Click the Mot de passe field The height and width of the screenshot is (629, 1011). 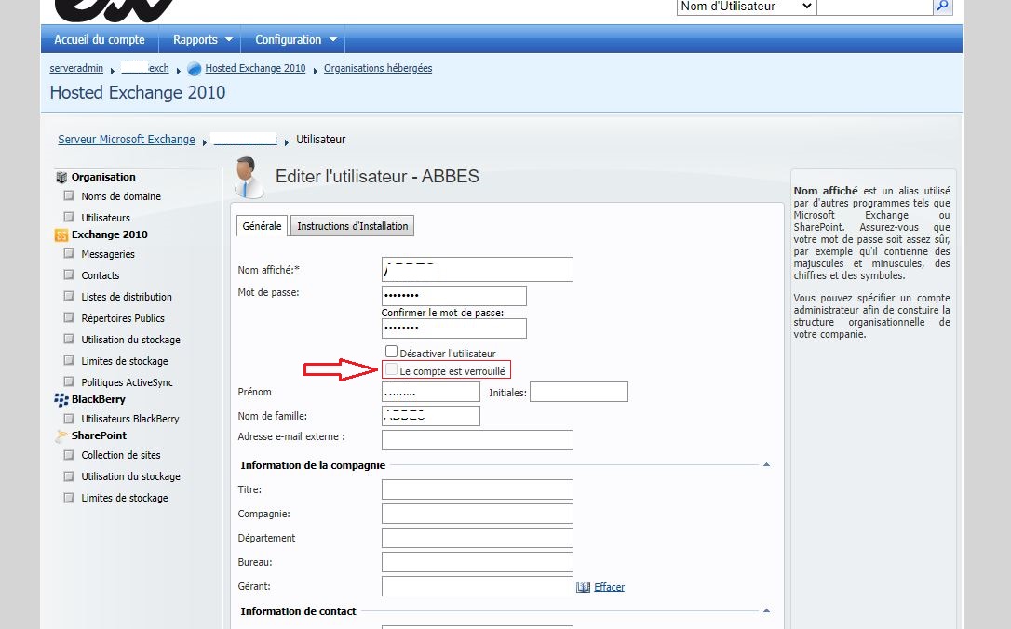(454, 296)
